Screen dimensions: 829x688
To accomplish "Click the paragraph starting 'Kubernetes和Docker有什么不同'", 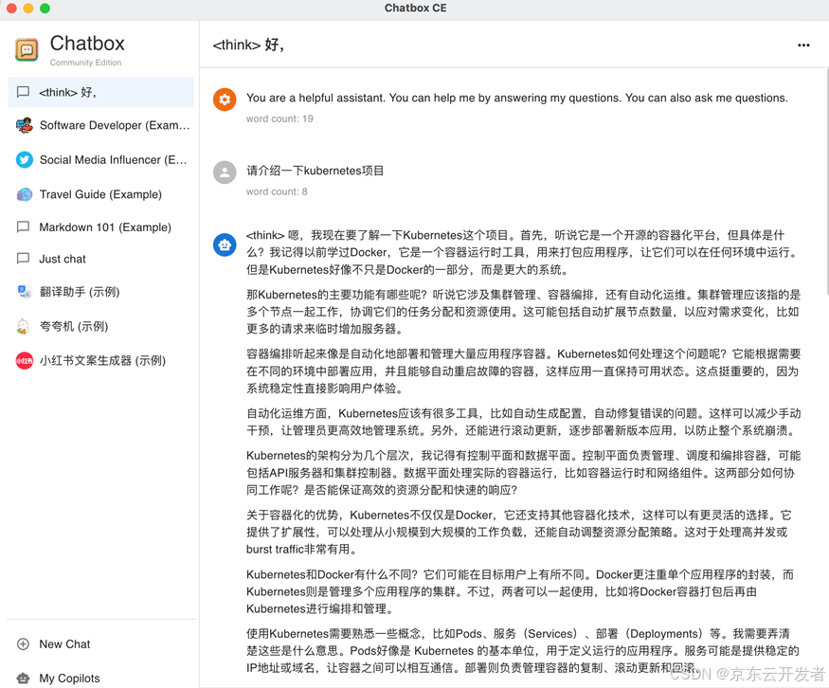I will pyautogui.click(x=521, y=590).
